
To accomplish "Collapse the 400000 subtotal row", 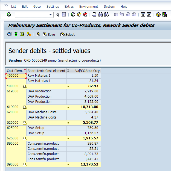I will coord(24,86).
